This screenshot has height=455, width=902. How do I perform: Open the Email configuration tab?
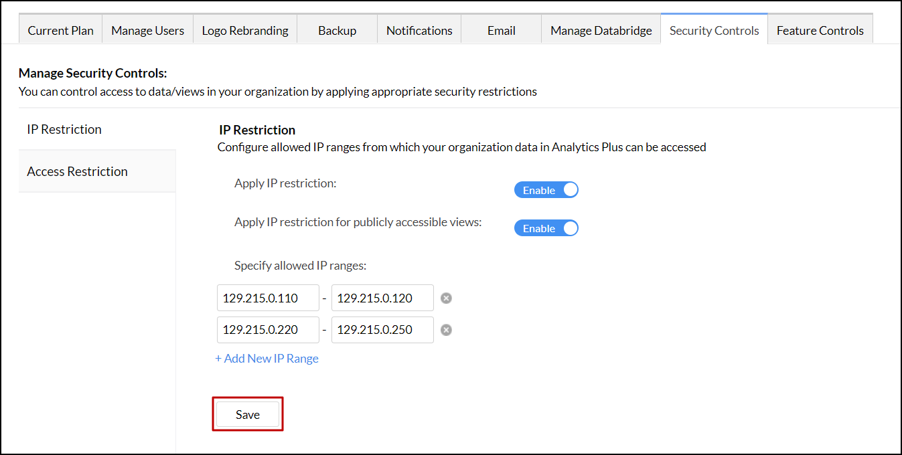501,30
